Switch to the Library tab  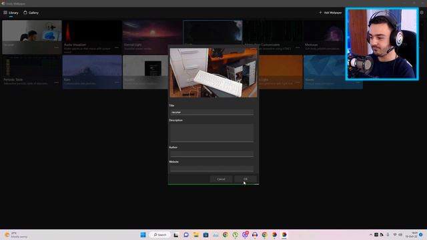11,13
